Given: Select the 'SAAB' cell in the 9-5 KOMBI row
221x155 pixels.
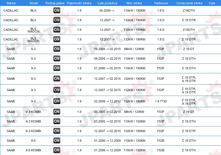Looking at the screenshot, I should [x=11, y=150].
